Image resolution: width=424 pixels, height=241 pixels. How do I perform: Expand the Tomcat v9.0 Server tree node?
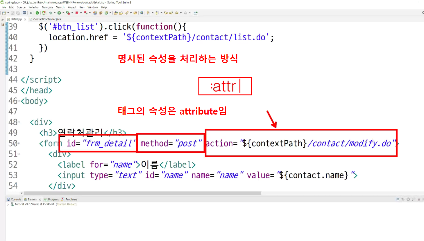pyautogui.click(x=8, y=204)
